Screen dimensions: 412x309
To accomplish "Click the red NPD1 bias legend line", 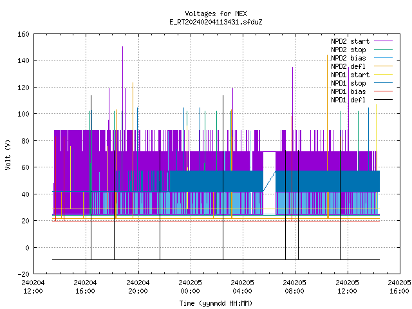I will pyautogui.click(x=383, y=91).
